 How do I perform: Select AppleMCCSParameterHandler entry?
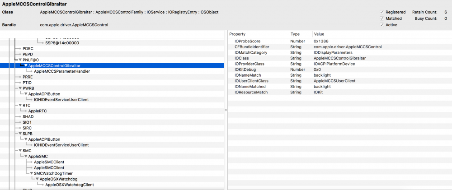coord(62,71)
